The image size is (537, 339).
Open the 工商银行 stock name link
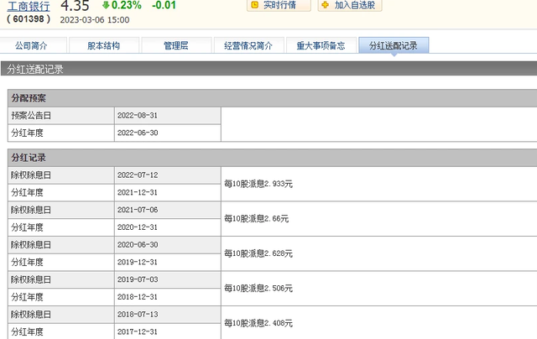[x=29, y=6]
